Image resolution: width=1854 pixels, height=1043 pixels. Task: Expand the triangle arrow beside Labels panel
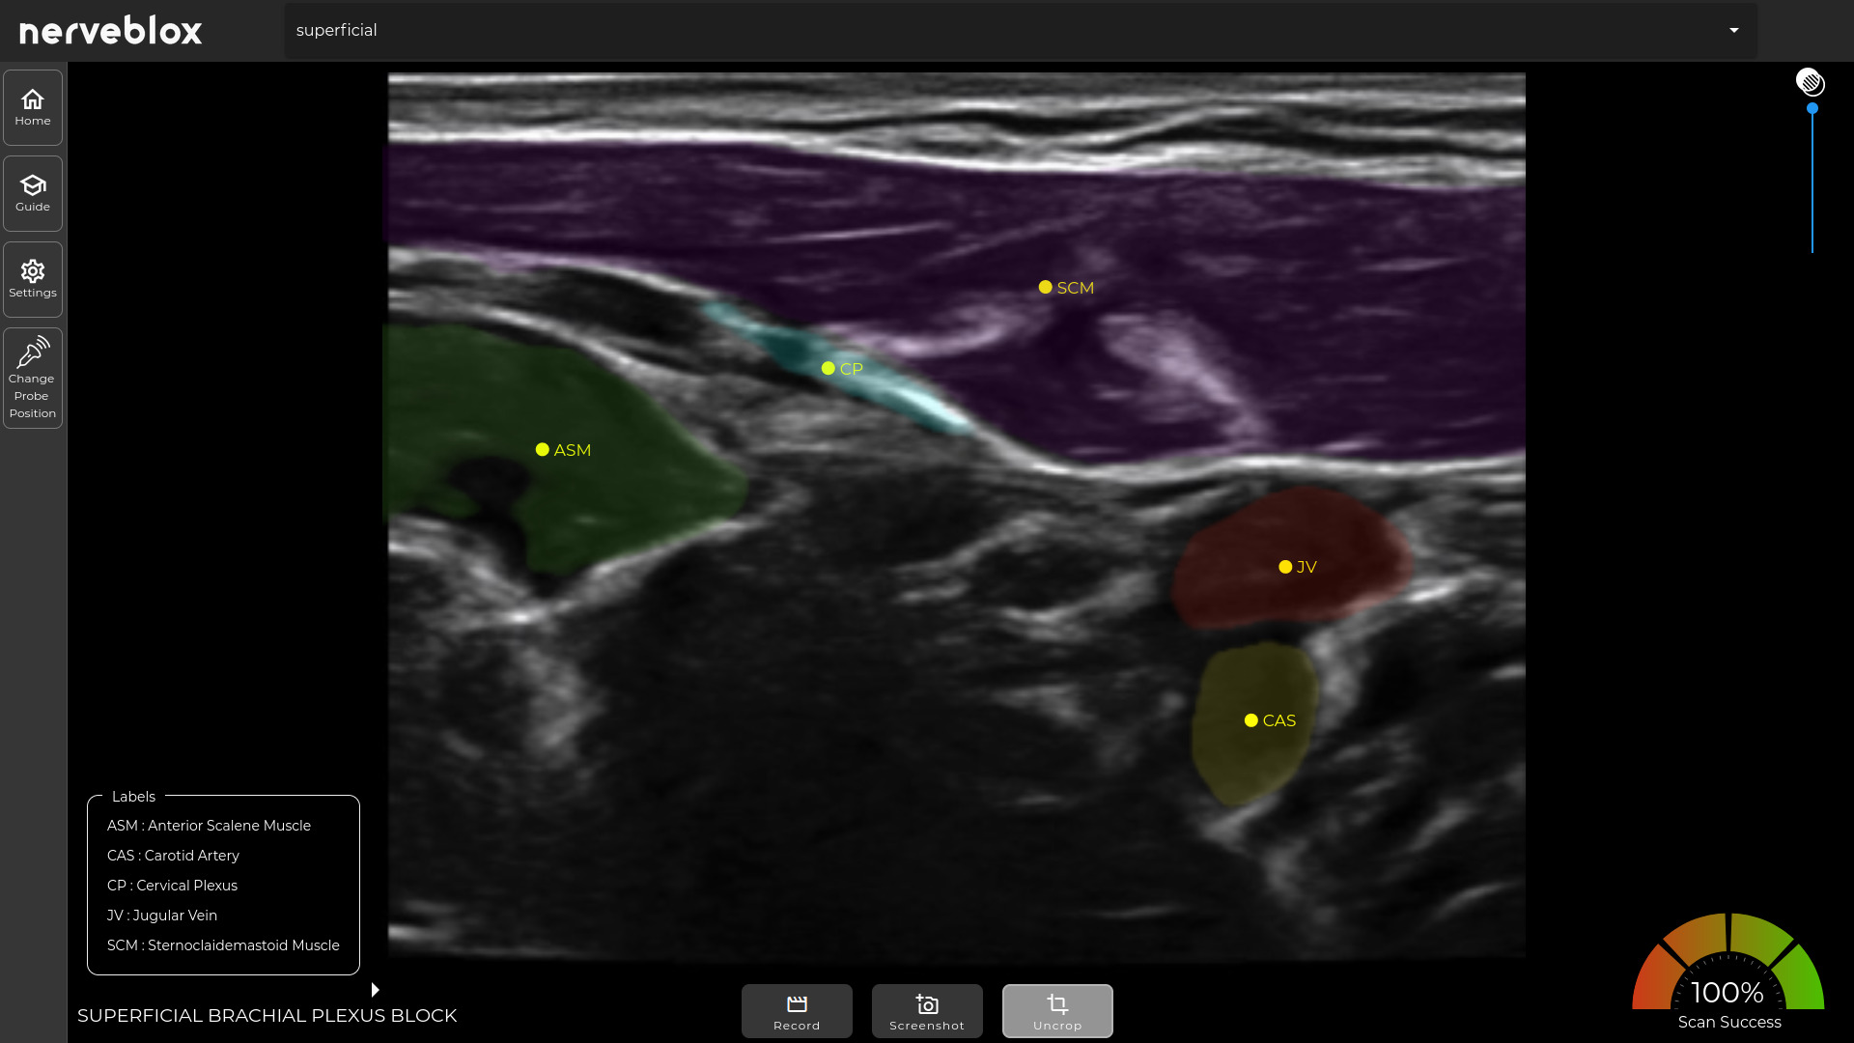click(376, 990)
